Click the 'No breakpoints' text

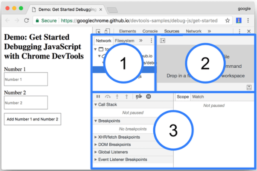[x=133, y=129]
